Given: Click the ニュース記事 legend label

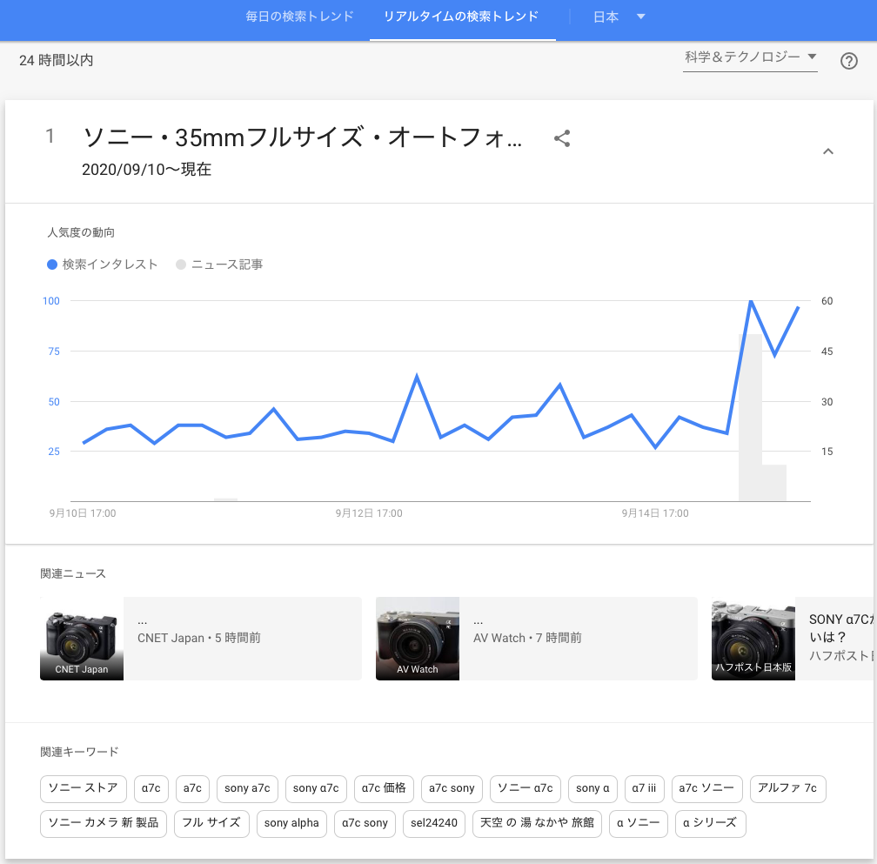Looking at the screenshot, I should tap(227, 265).
